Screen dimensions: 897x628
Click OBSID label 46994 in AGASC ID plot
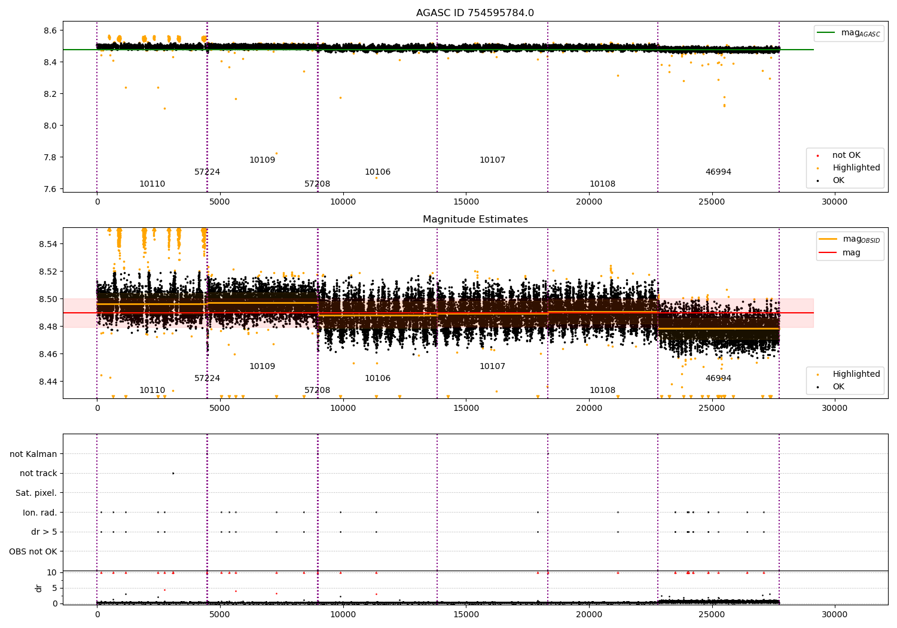(x=718, y=172)
